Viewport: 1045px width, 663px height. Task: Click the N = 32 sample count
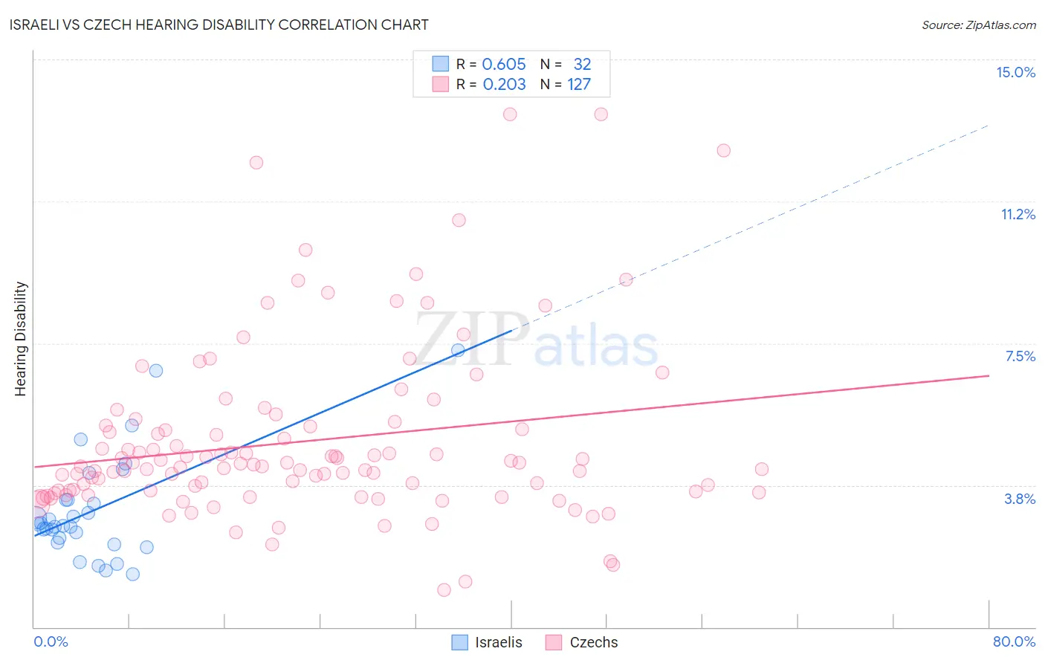coord(565,64)
